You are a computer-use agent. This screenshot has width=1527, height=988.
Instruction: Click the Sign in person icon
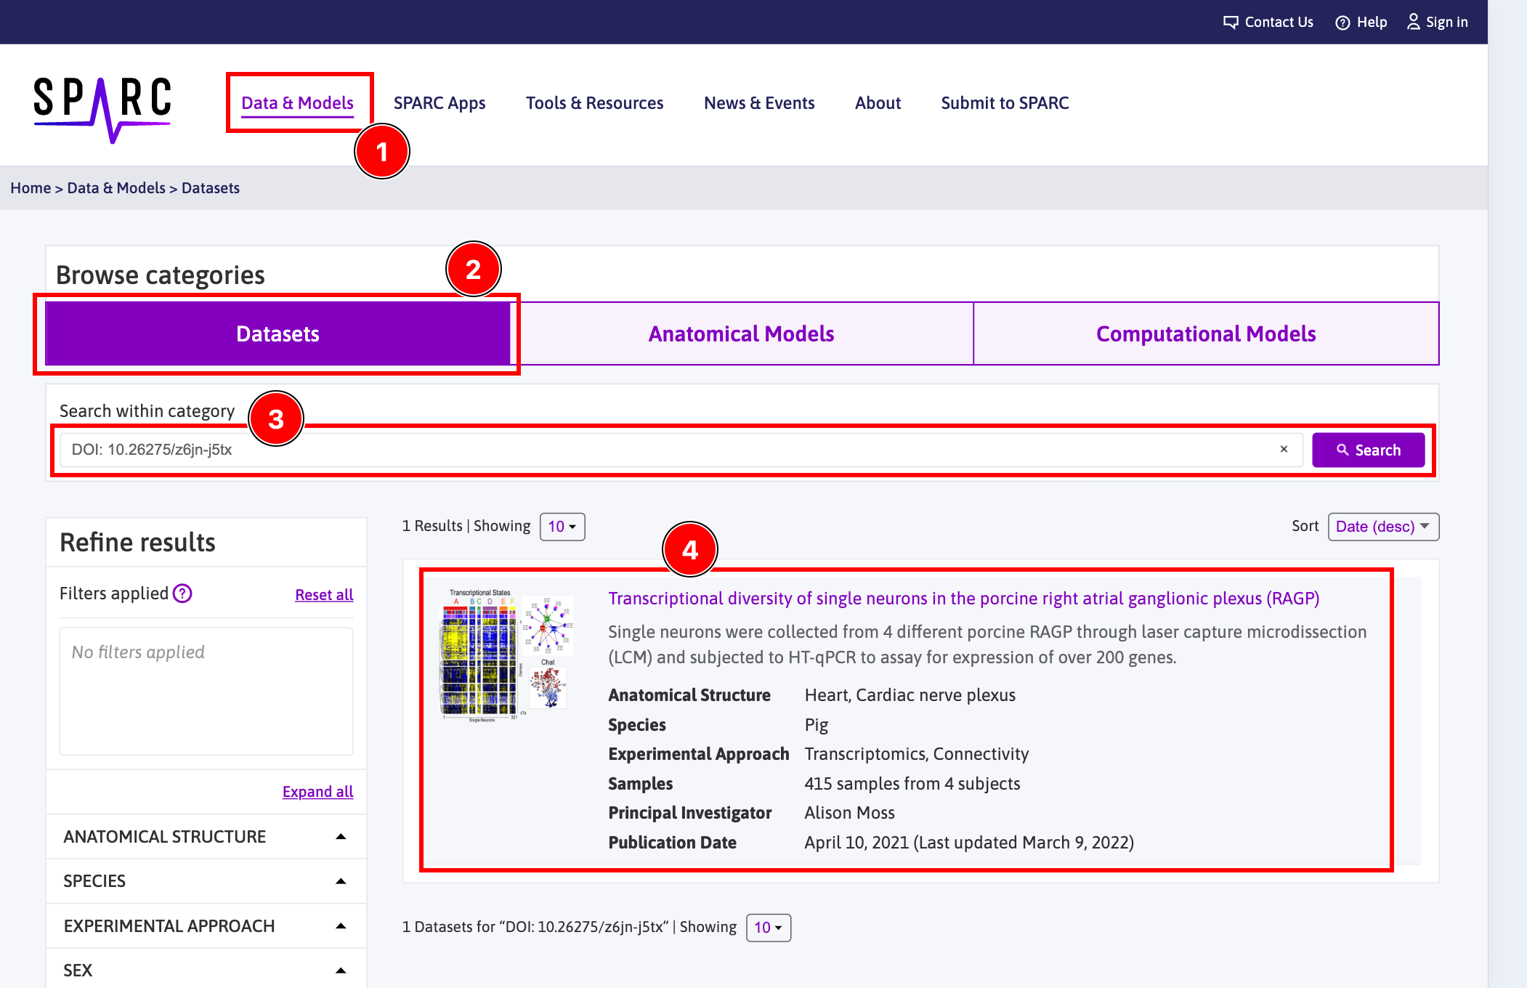[x=1414, y=22]
